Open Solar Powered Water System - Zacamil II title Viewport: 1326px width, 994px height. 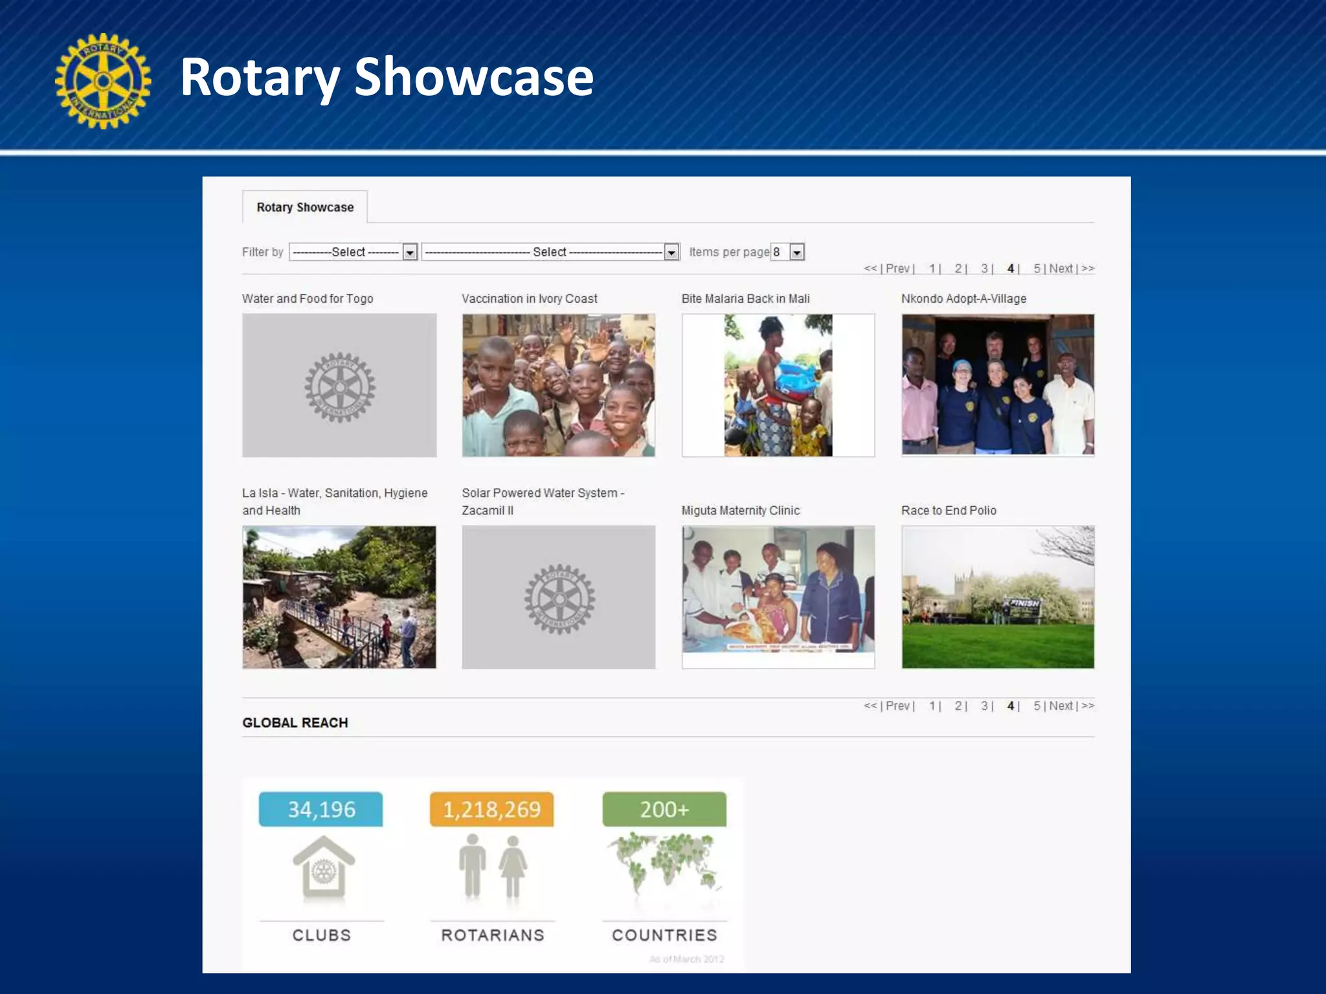click(x=543, y=502)
